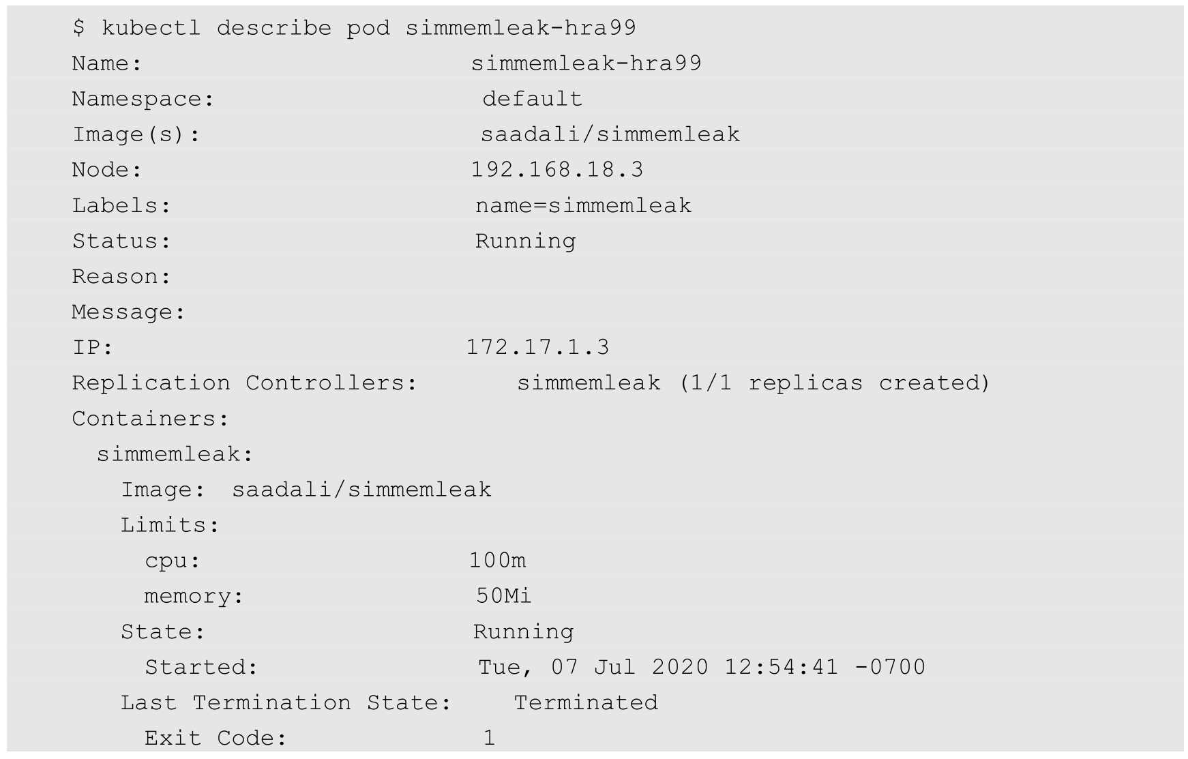The width and height of the screenshot is (1188, 759).
Task: Click the Exit Code value 1
Action: pyautogui.click(x=489, y=738)
